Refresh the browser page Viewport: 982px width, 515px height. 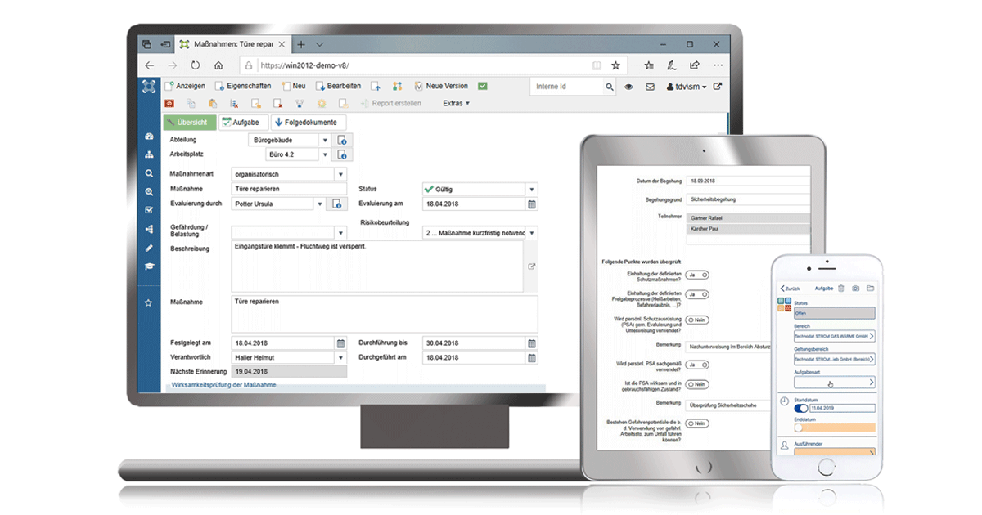pos(196,65)
